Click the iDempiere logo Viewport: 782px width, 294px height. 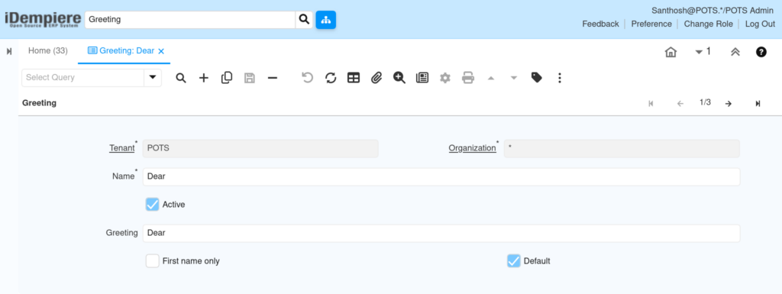point(43,19)
